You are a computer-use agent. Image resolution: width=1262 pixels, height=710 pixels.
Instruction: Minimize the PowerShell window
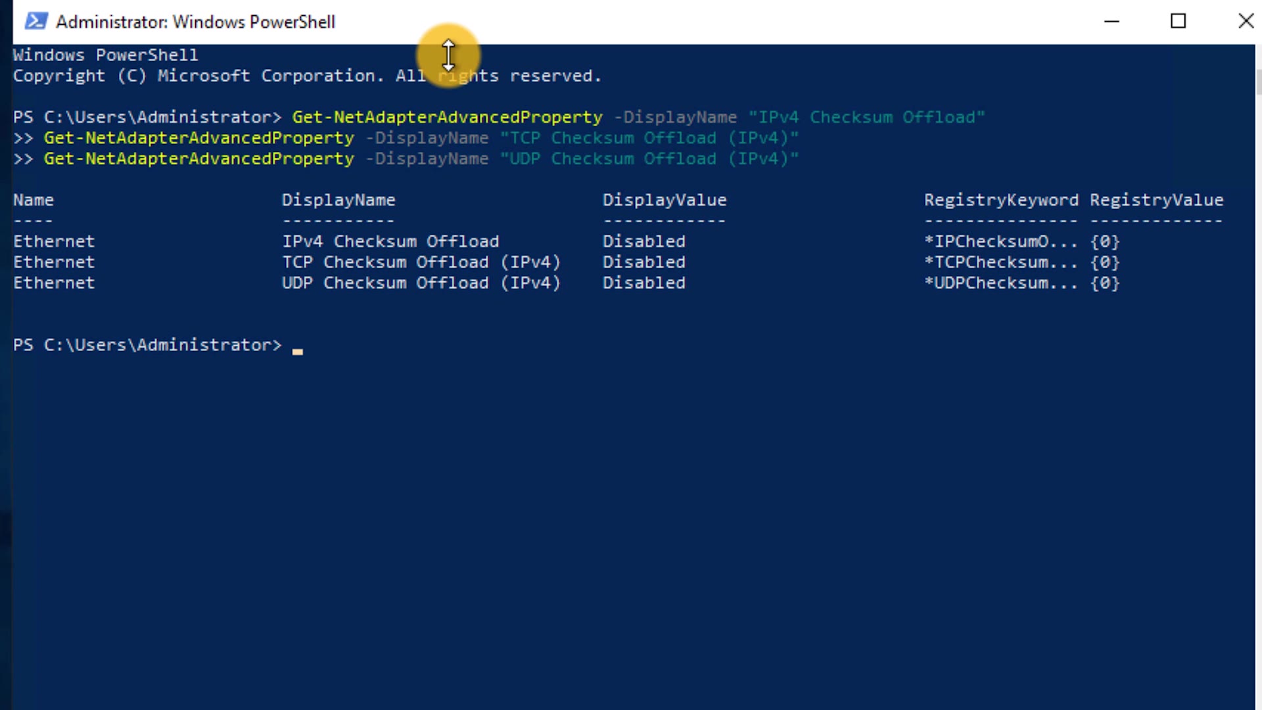click(x=1111, y=22)
